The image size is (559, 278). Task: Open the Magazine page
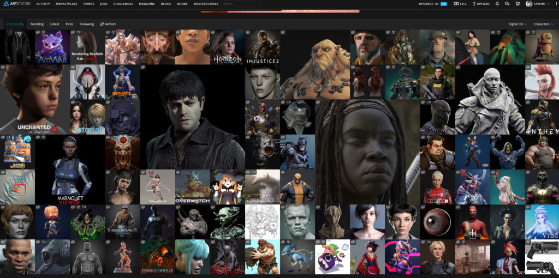(147, 4)
